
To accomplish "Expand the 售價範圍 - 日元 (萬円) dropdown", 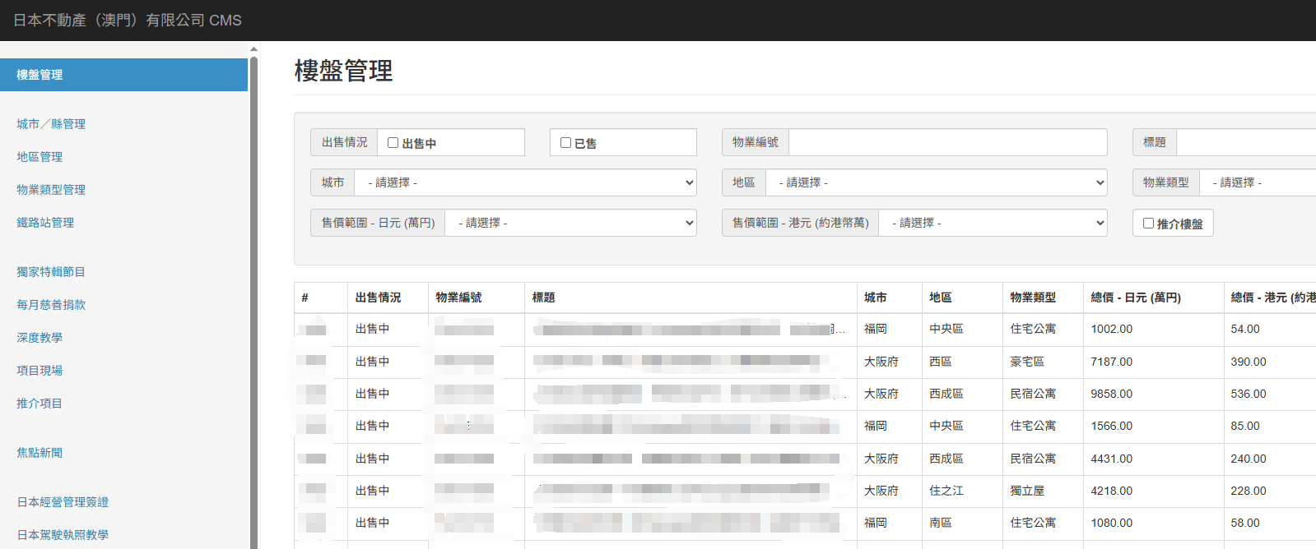I will [570, 223].
